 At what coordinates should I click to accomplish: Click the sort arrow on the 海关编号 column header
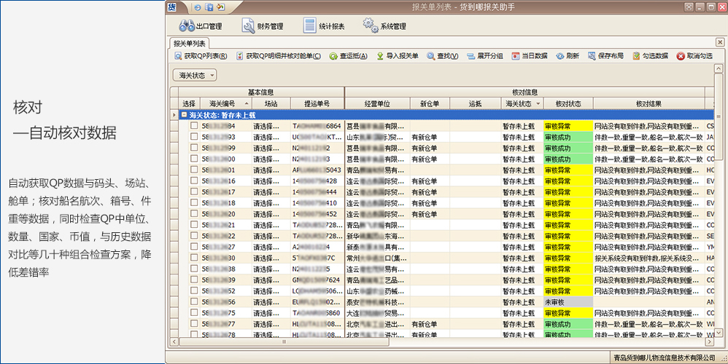[x=246, y=103]
